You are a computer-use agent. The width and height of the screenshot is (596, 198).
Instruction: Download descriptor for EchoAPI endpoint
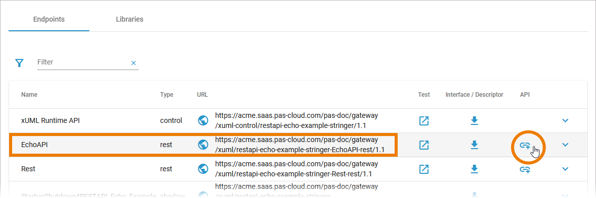click(x=474, y=145)
